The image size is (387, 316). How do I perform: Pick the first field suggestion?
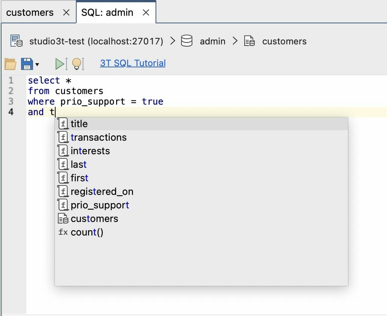click(201, 178)
